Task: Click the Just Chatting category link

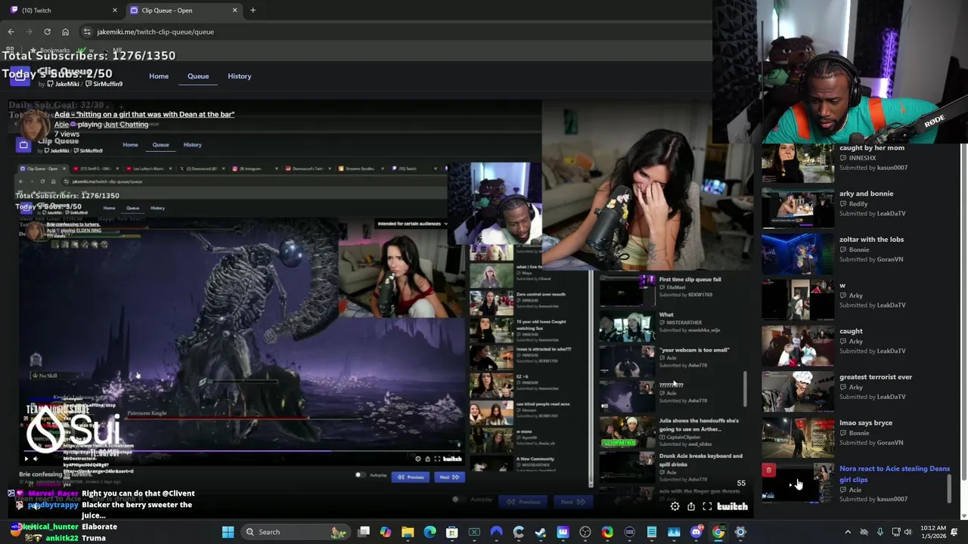Action: coord(126,124)
